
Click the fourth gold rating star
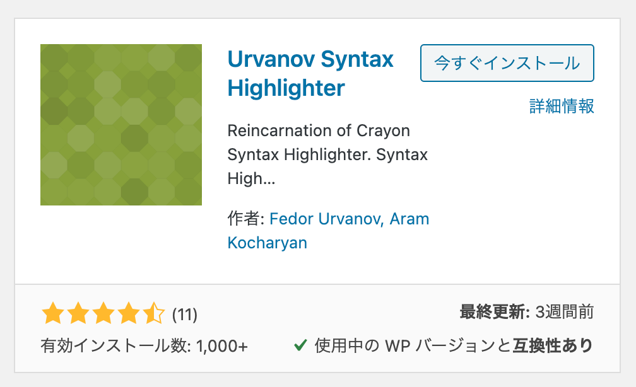[x=129, y=313]
